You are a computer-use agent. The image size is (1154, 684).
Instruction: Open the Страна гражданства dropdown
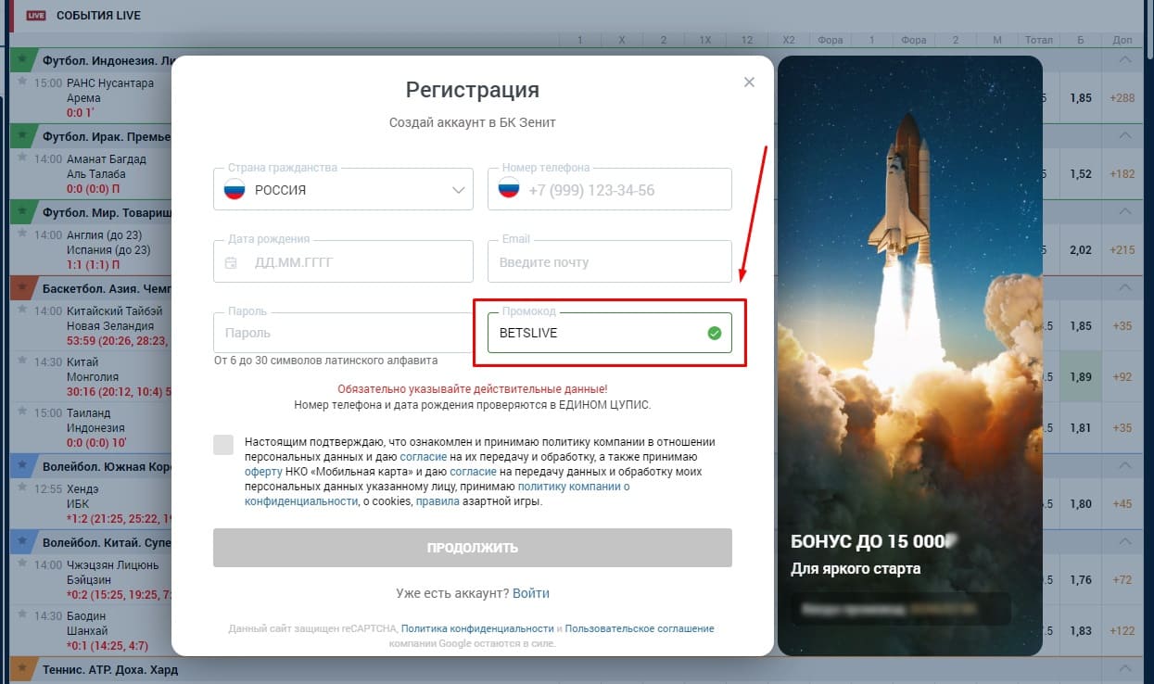[x=343, y=190]
